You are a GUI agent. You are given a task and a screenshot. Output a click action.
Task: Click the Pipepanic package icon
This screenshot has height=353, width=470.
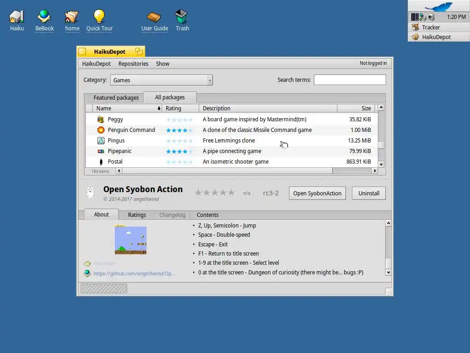(x=101, y=151)
